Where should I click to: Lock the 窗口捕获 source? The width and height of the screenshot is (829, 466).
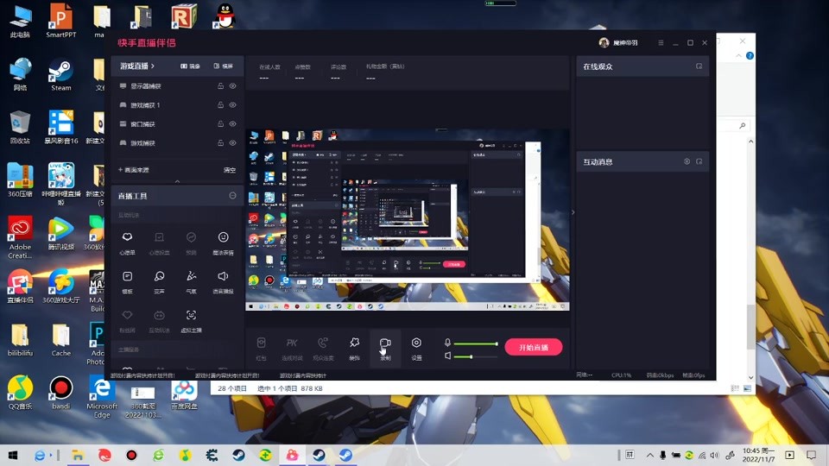click(x=220, y=123)
